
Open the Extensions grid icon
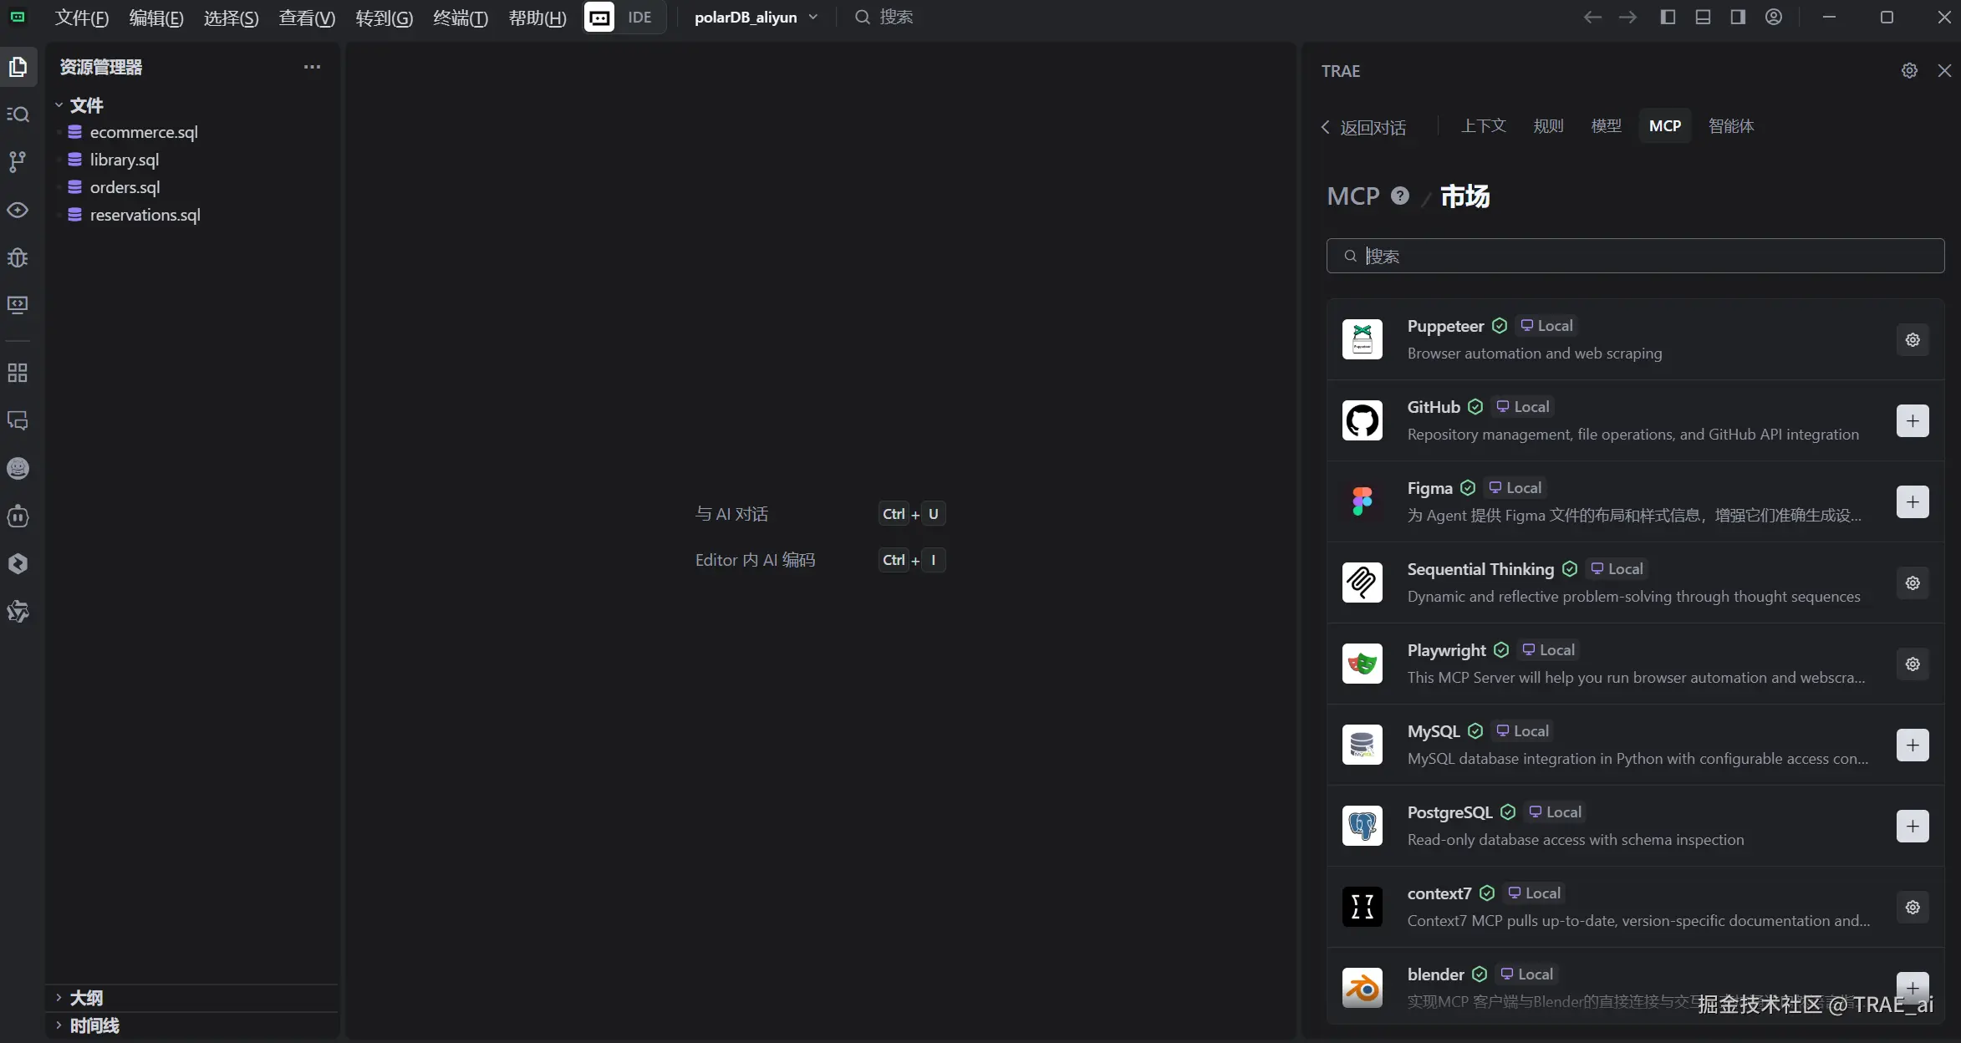tap(18, 373)
